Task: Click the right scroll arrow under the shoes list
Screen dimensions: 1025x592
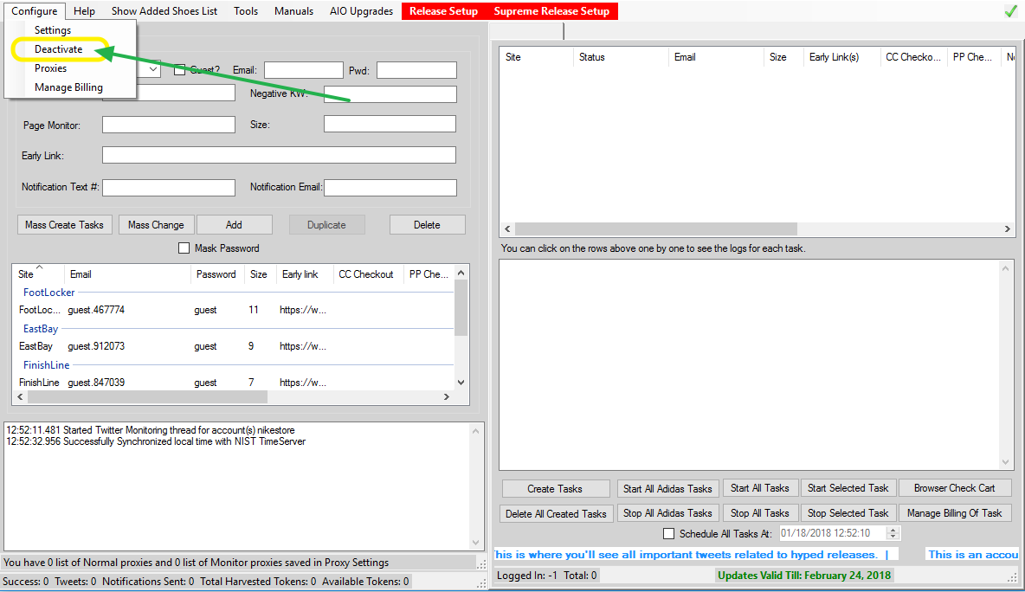Action: [x=447, y=396]
